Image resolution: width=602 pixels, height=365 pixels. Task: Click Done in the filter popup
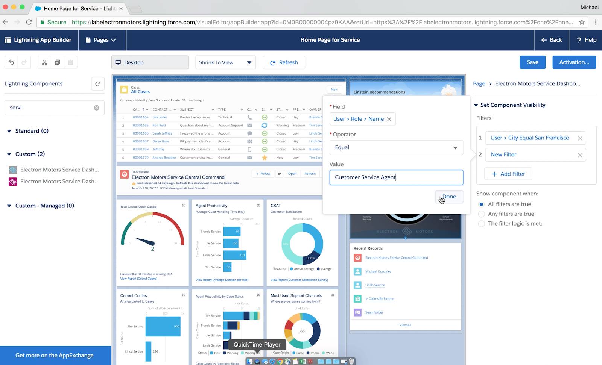(x=449, y=197)
